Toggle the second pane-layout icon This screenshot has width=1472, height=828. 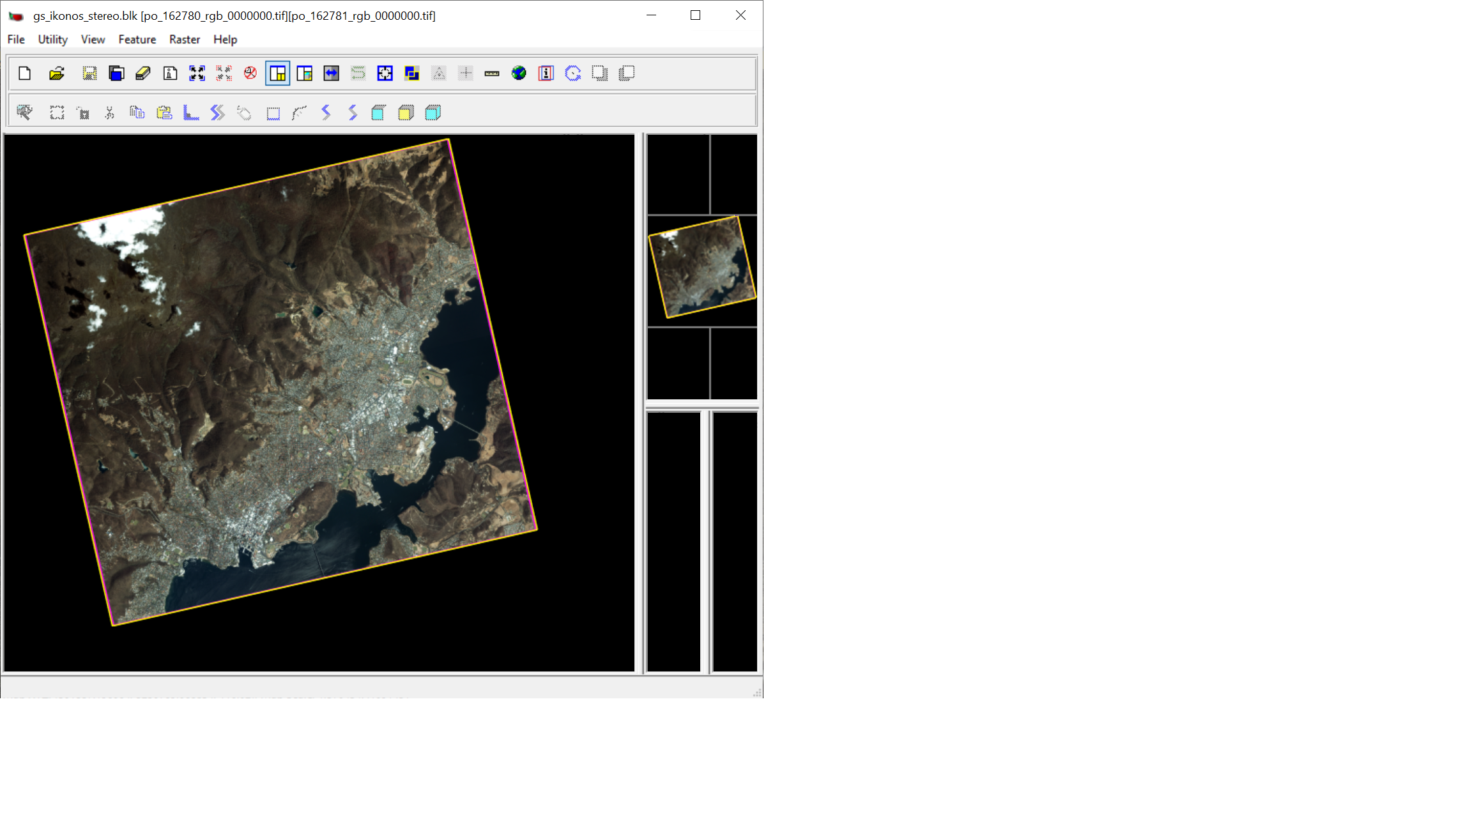point(304,73)
